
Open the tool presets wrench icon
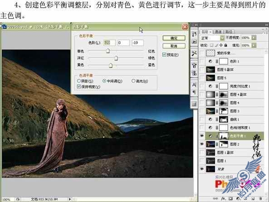pos(194,54)
